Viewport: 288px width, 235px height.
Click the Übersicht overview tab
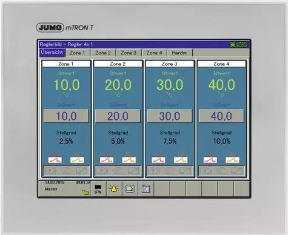click(x=52, y=52)
